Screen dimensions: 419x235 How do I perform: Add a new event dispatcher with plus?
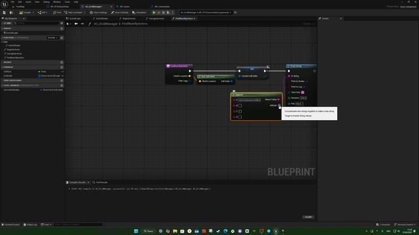[x=62, y=80]
